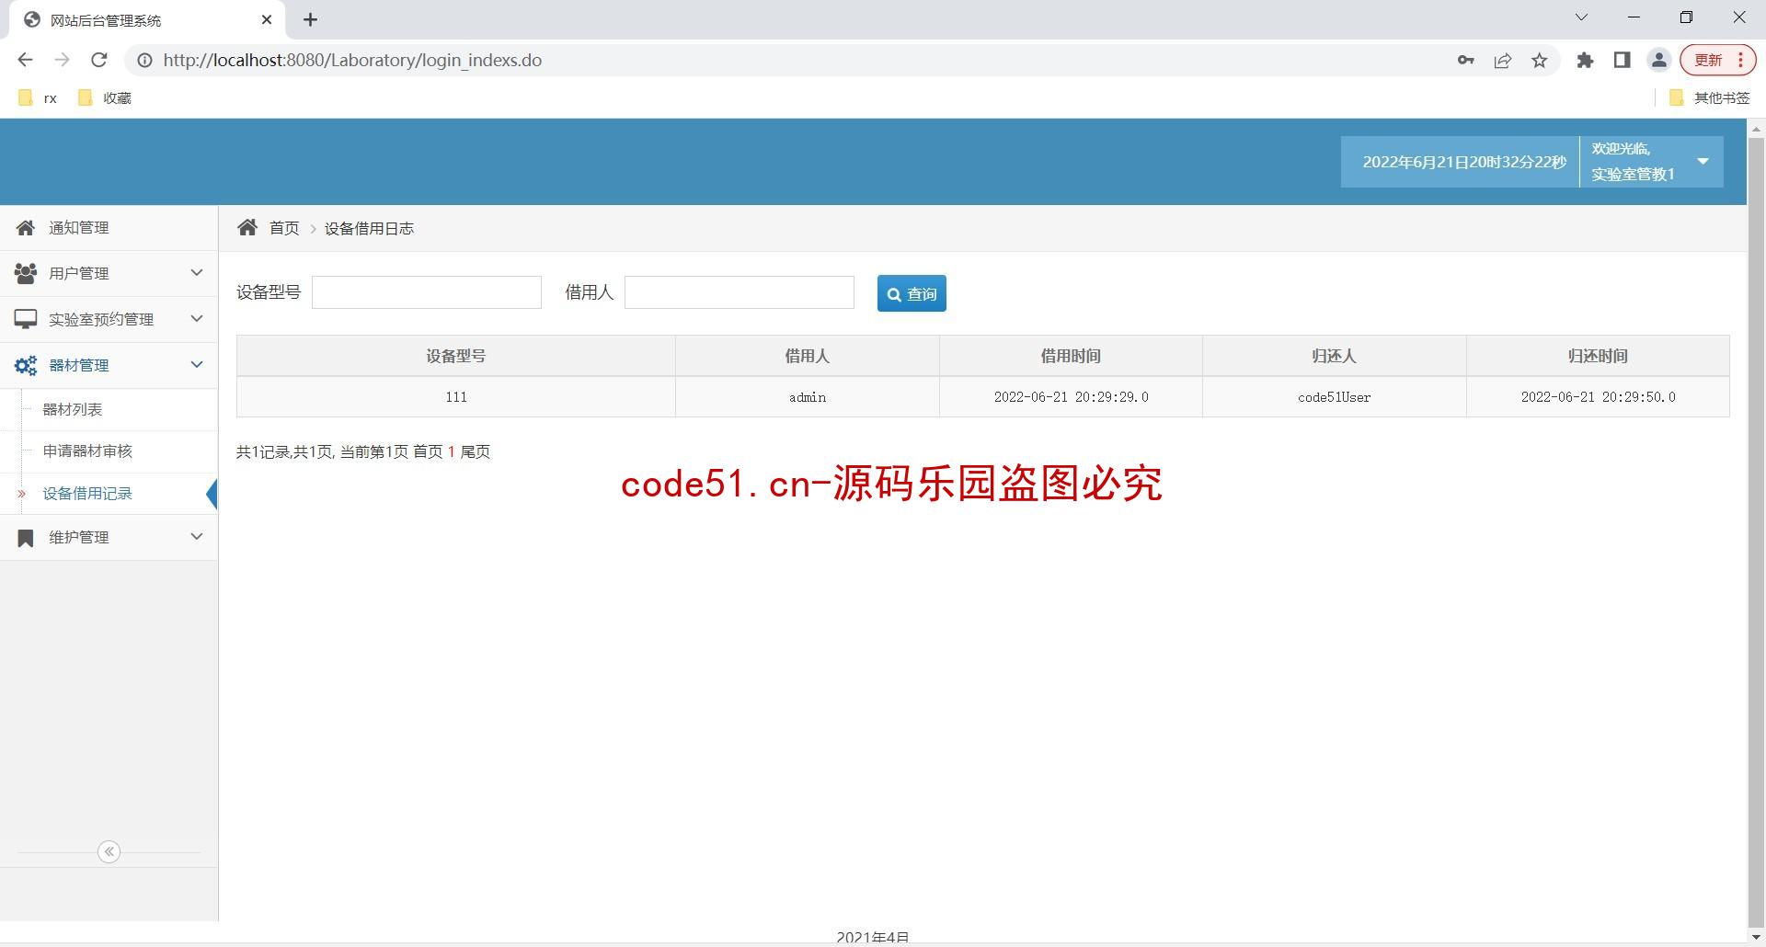Image resolution: width=1766 pixels, height=947 pixels.
Task: Open the 申请器材审核 submenu item
Action: point(87,451)
